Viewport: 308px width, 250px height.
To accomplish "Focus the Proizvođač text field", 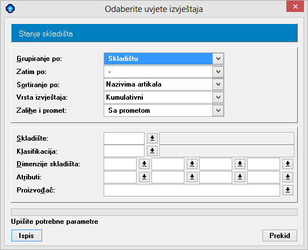I will tap(192, 190).
